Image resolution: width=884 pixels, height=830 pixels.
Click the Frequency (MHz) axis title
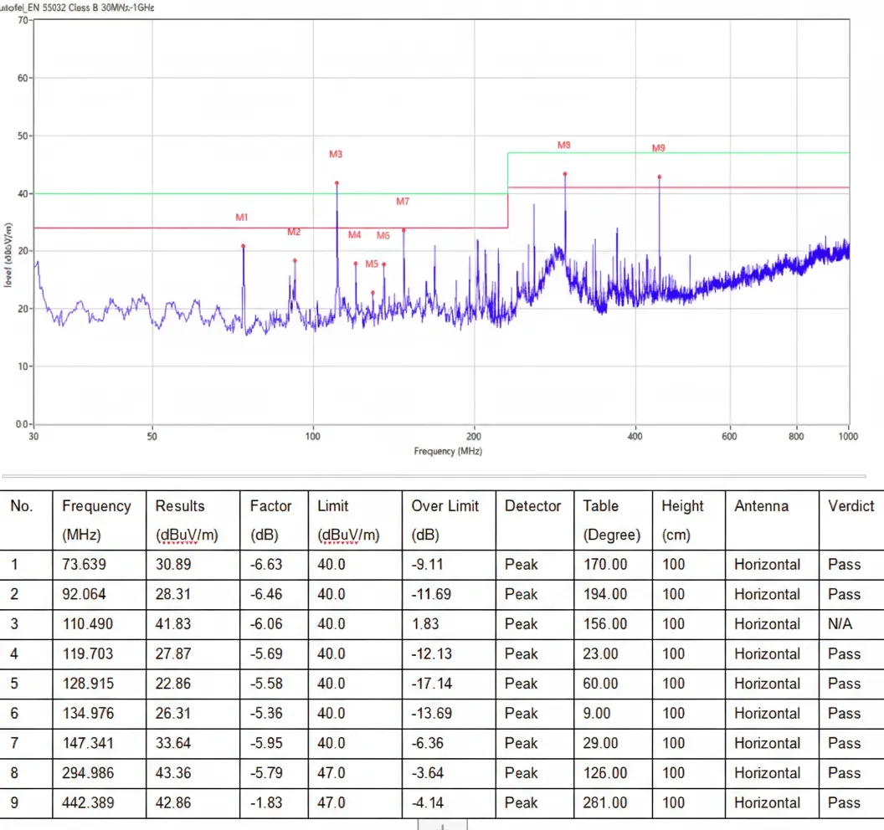pyautogui.click(x=448, y=451)
